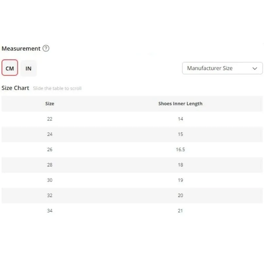
Task: Select size 26 row
Action: (132, 149)
